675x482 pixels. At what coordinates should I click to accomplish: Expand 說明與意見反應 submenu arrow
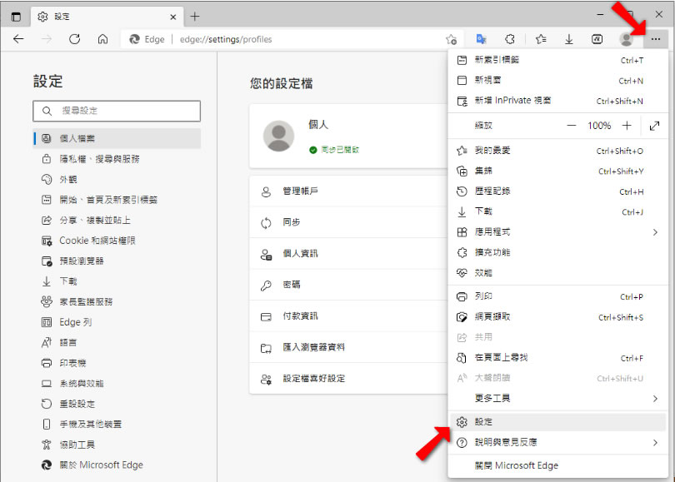click(655, 442)
